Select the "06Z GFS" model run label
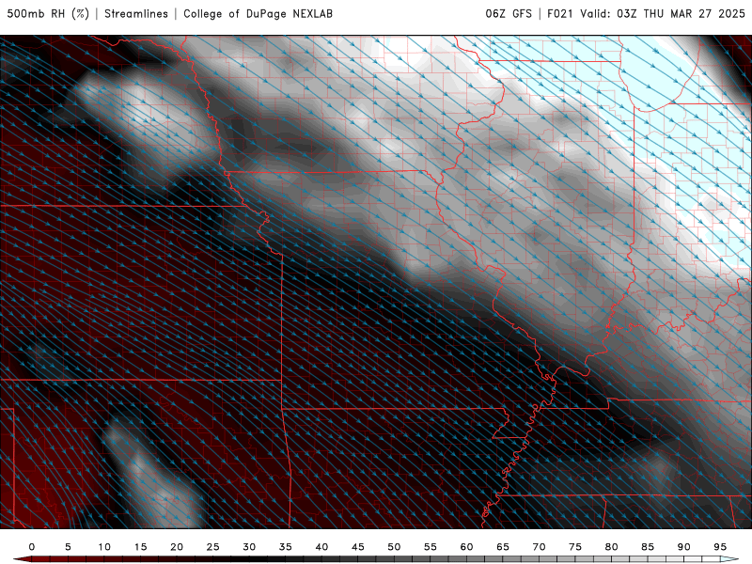This screenshot has height=564, width=752. tap(509, 14)
